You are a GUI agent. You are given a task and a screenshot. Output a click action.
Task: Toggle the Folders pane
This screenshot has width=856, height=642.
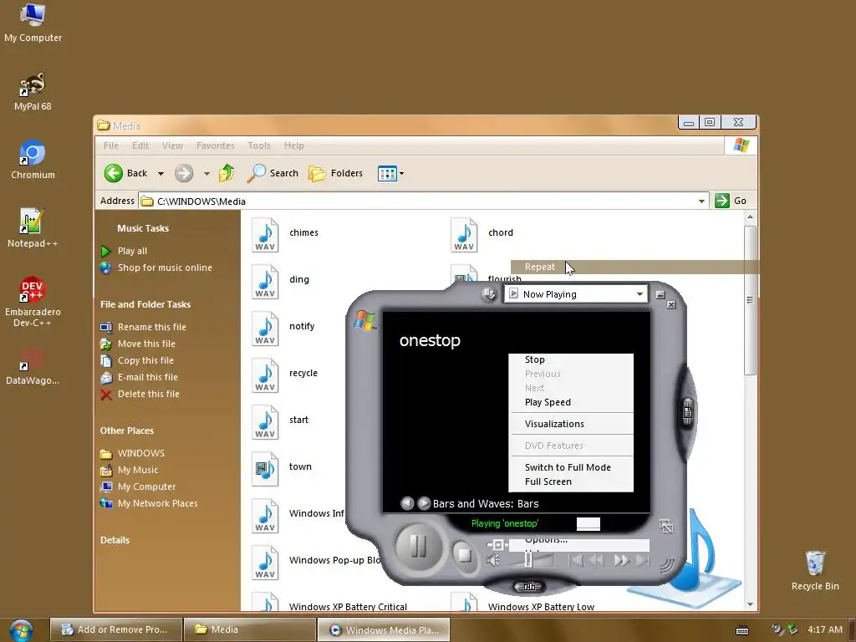point(336,173)
